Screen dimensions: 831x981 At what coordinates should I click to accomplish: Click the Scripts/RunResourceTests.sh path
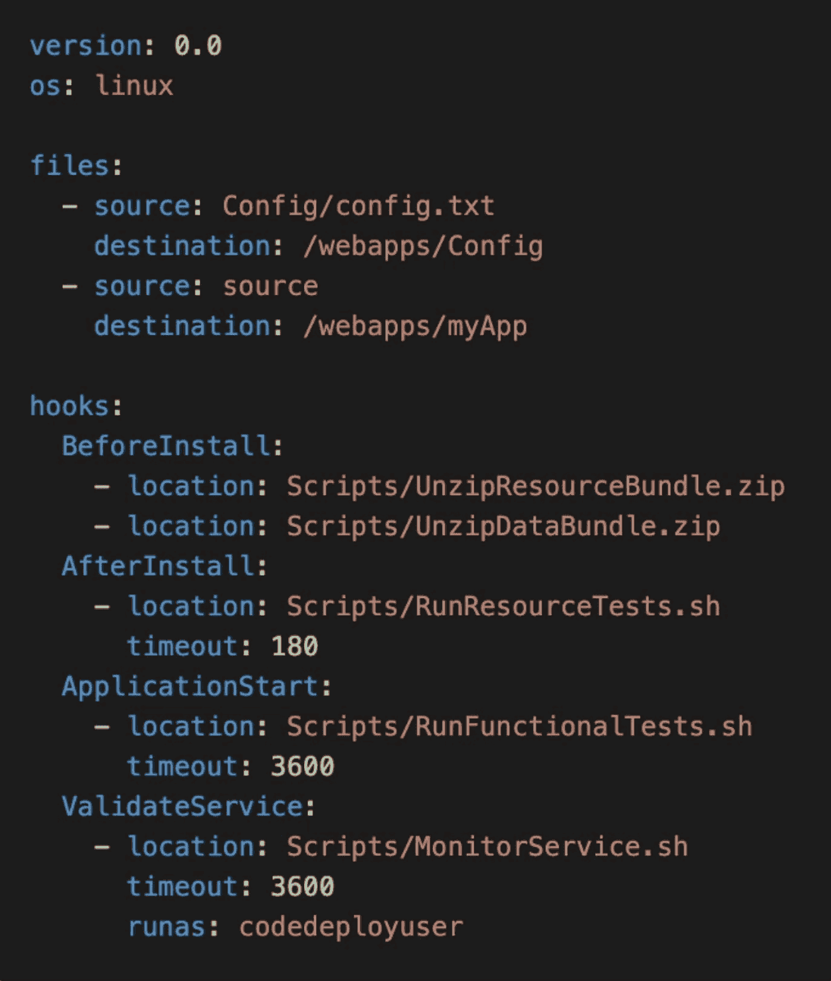(503, 606)
